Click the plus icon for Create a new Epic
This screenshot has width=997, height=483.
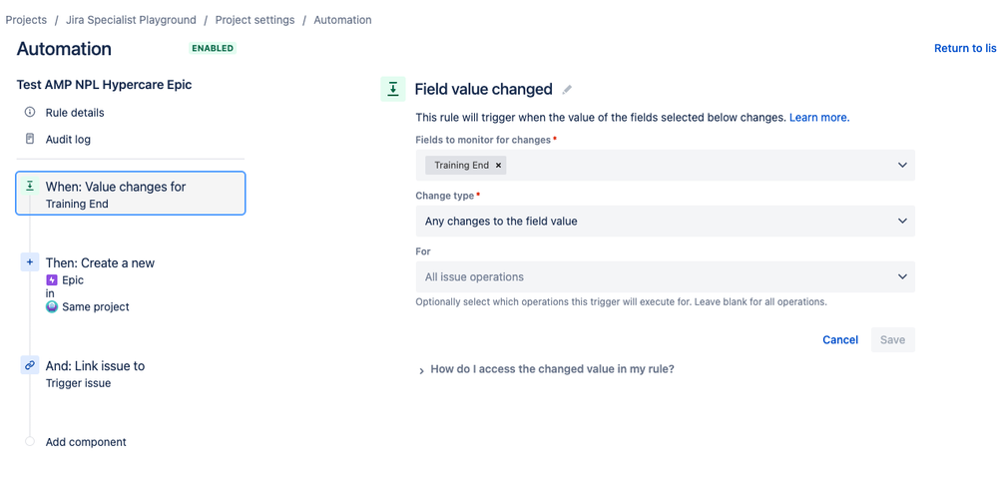click(x=30, y=262)
